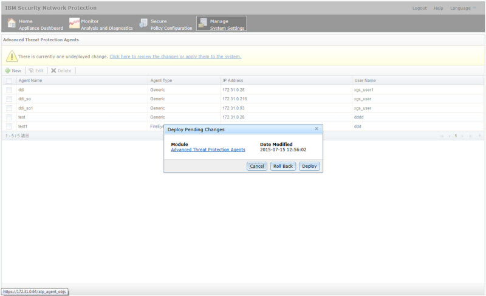Click the yellow warning triangle icon
Image resolution: width=486 pixels, height=296 pixels.
pos(12,57)
